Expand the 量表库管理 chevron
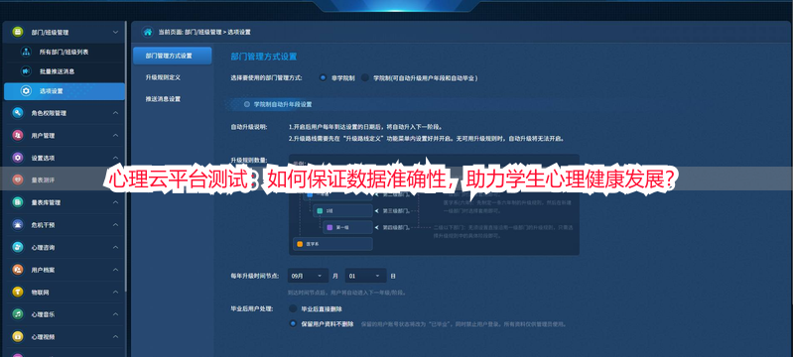Image resolution: width=793 pixels, height=357 pixels. pyautogui.click(x=115, y=202)
